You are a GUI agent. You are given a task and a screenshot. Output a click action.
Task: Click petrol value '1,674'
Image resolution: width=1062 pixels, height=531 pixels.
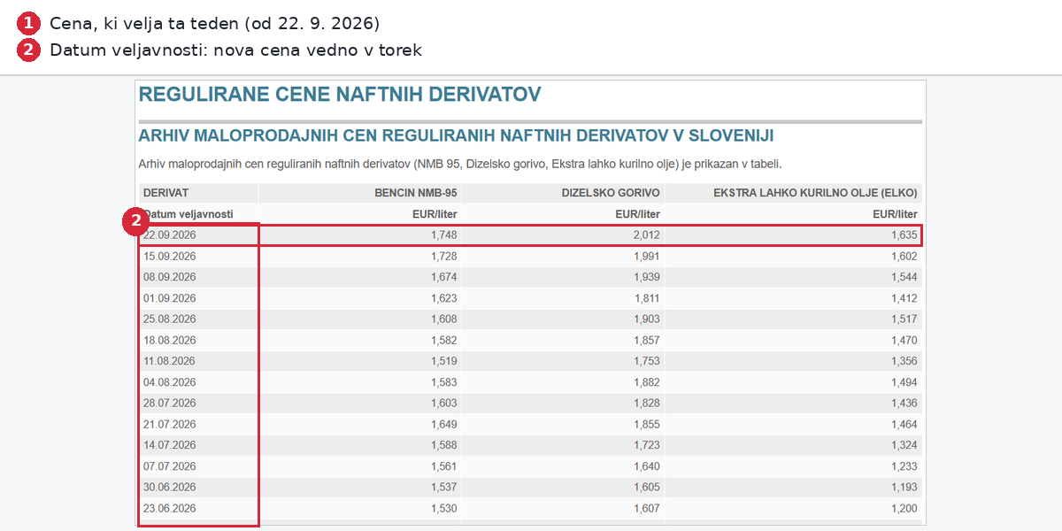point(443,277)
